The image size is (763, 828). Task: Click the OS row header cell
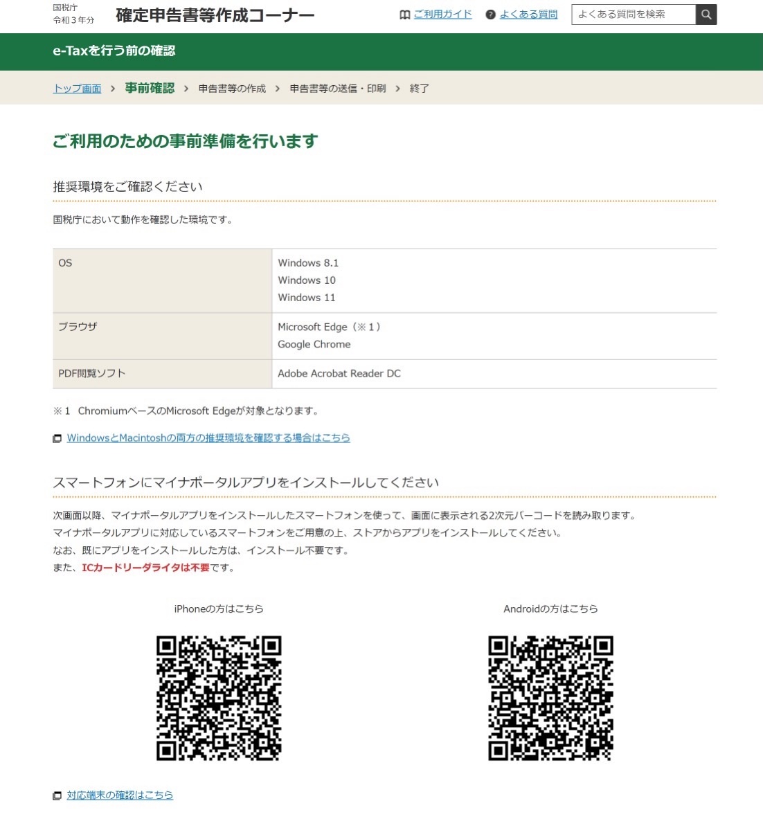[x=163, y=281]
